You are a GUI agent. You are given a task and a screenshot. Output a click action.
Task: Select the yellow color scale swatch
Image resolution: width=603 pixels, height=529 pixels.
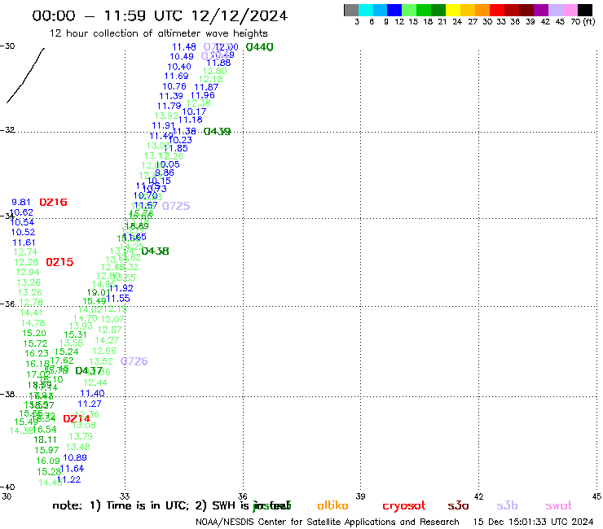pyautogui.click(x=453, y=10)
